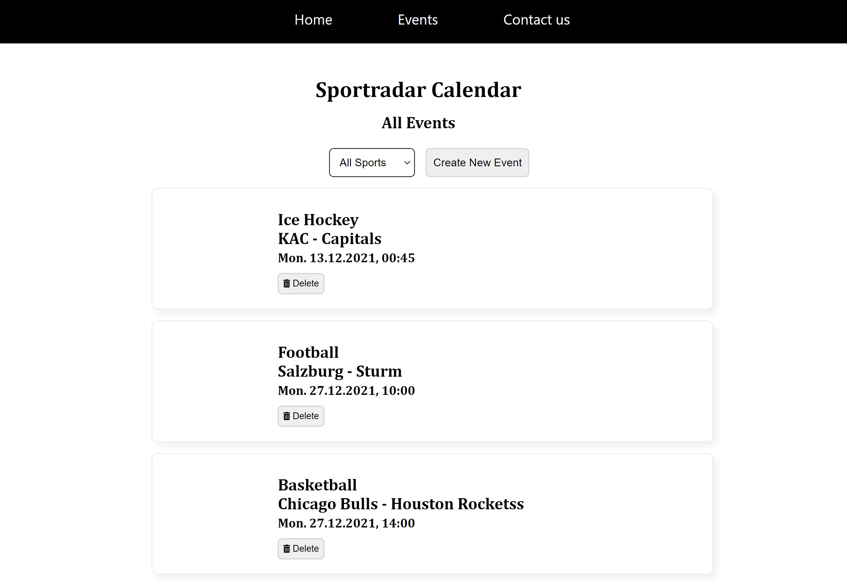Expand the sports selection combo box
Viewport: 847px width, 583px height.
(x=372, y=163)
